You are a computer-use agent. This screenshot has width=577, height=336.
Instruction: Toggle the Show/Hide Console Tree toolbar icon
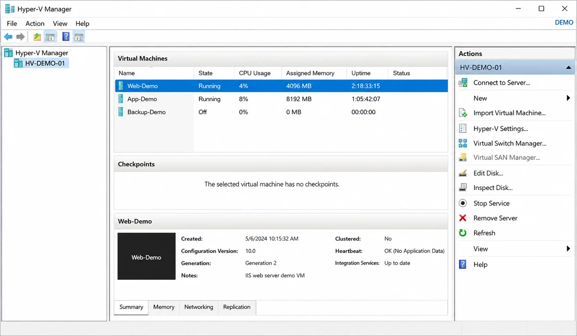(50, 36)
